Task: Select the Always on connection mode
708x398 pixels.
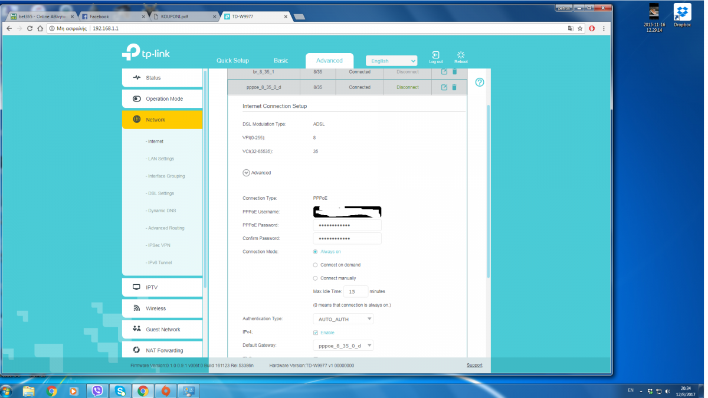Action: coord(315,252)
